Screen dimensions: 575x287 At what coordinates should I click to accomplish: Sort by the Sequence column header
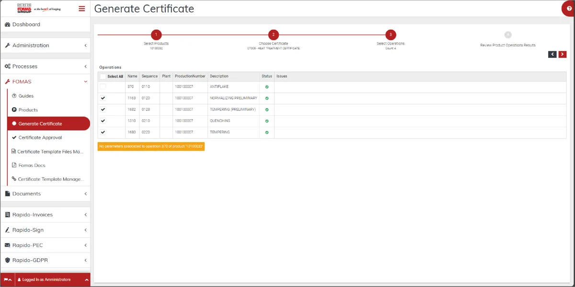click(149, 77)
